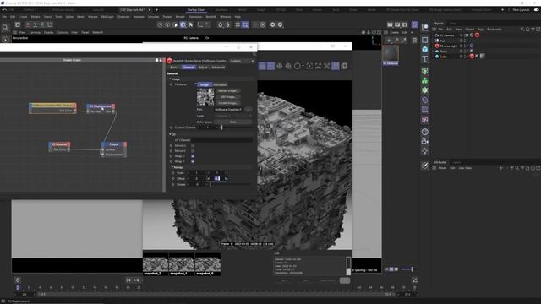This screenshot has height=304, width=541.
Task: Click Edit Image button
Action: [227, 97]
